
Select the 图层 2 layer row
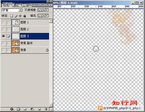(30, 29)
